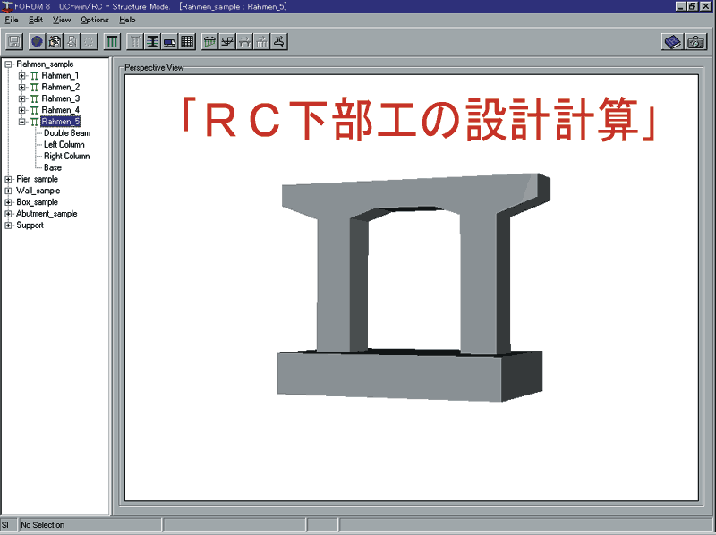Click the green frame icon beside Rahmen_3
This screenshot has width=716, height=535.
35,98
